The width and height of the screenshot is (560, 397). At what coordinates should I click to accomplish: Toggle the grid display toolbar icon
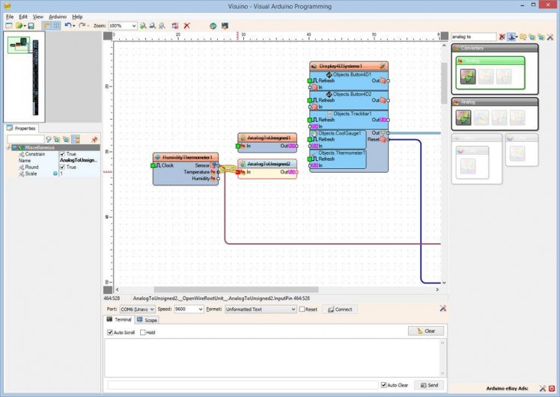click(56, 25)
